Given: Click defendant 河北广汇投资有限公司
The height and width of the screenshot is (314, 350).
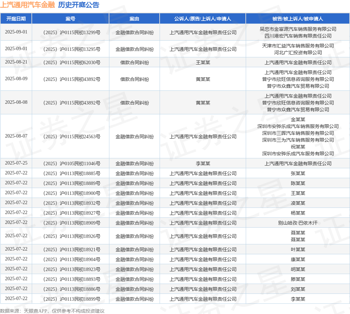Looking at the screenshot, I should pos(298,53).
